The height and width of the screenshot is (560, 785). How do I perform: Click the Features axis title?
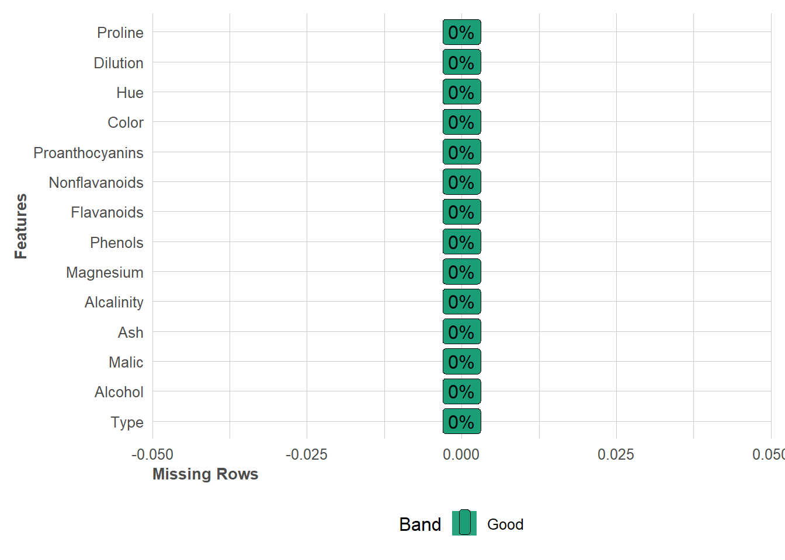tap(21, 226)
